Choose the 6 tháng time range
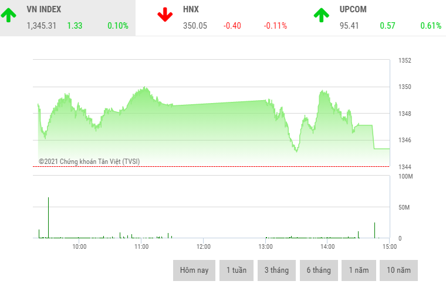The image size is (446, 298). coord(319,270)
